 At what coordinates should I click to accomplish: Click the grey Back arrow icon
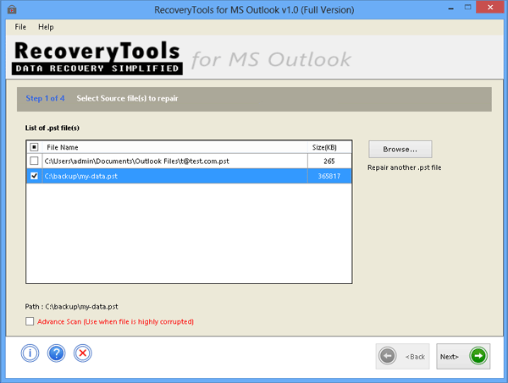pyautogui.click(x=387, y=356)
